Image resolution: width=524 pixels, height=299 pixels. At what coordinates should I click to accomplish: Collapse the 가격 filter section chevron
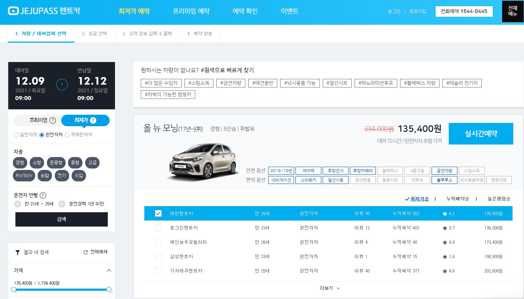[x=109, y=270]
